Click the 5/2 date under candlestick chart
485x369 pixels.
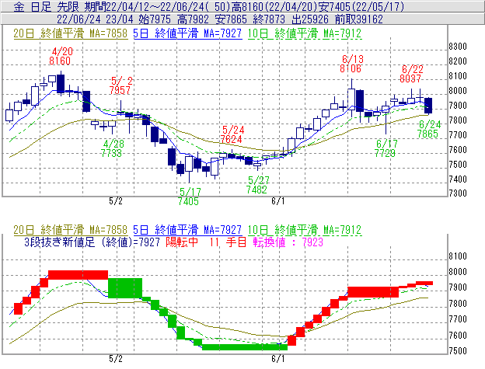[116, 201]
